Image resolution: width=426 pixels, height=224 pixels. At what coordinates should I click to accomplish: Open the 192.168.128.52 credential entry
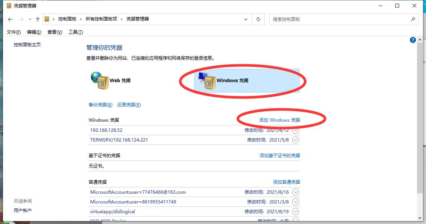[x=106, y=130]
